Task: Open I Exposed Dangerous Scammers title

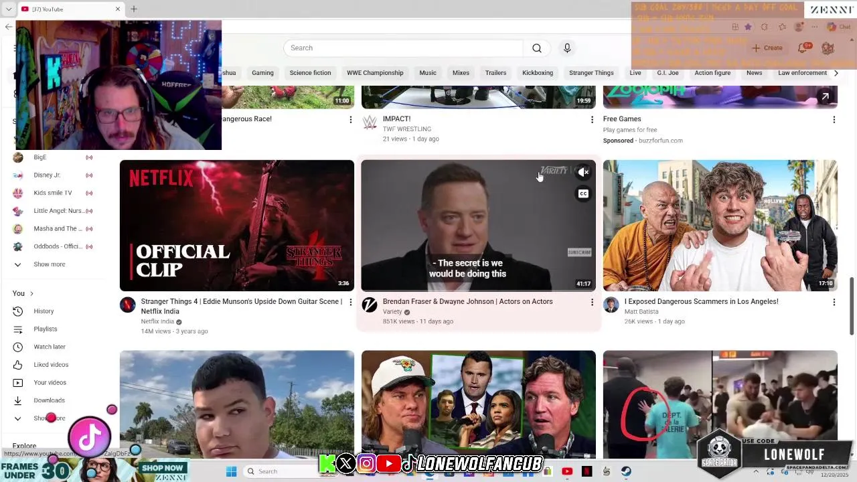Action: point(701,302)
